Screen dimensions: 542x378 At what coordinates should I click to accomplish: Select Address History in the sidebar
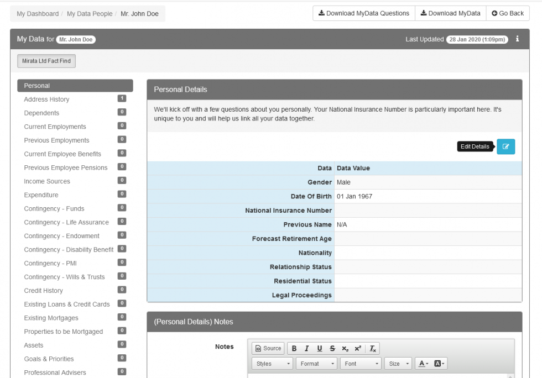[46, 99]
